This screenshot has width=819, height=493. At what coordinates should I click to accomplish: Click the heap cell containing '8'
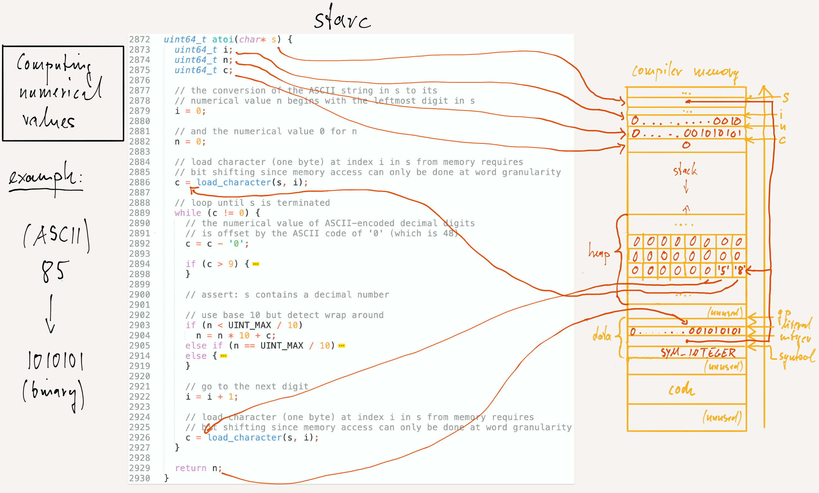pyautogui.click(x=740, y=270)
